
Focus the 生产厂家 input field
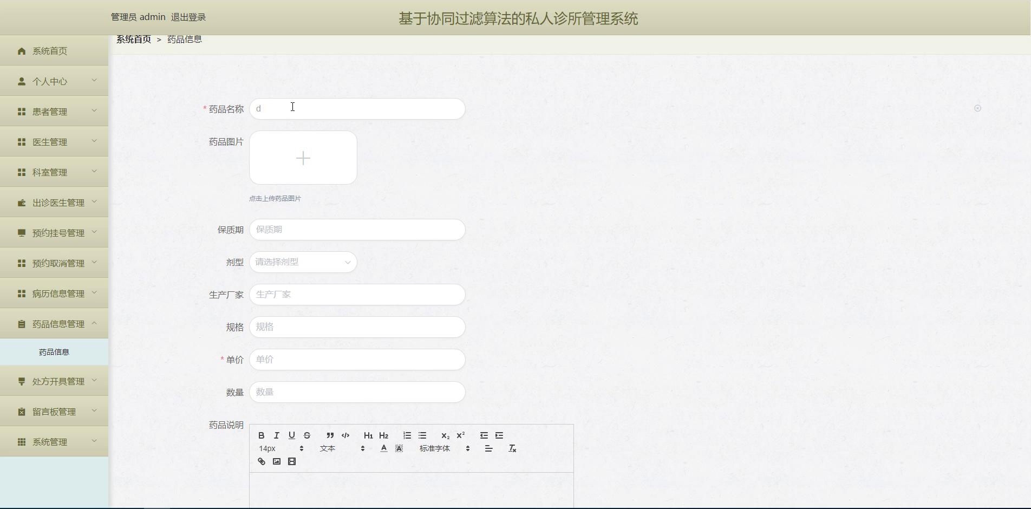[357, 295]
